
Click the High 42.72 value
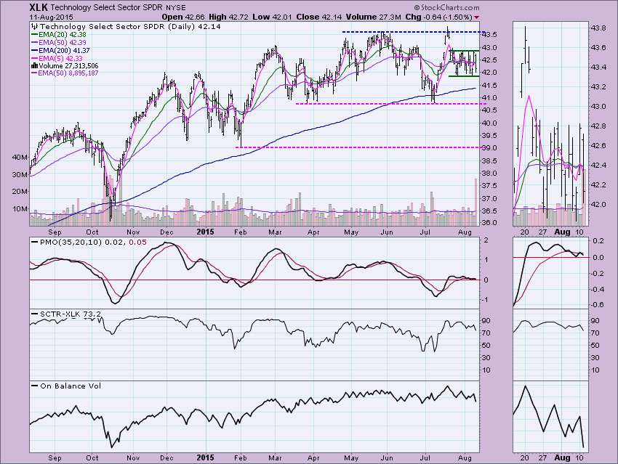(228, 17)
